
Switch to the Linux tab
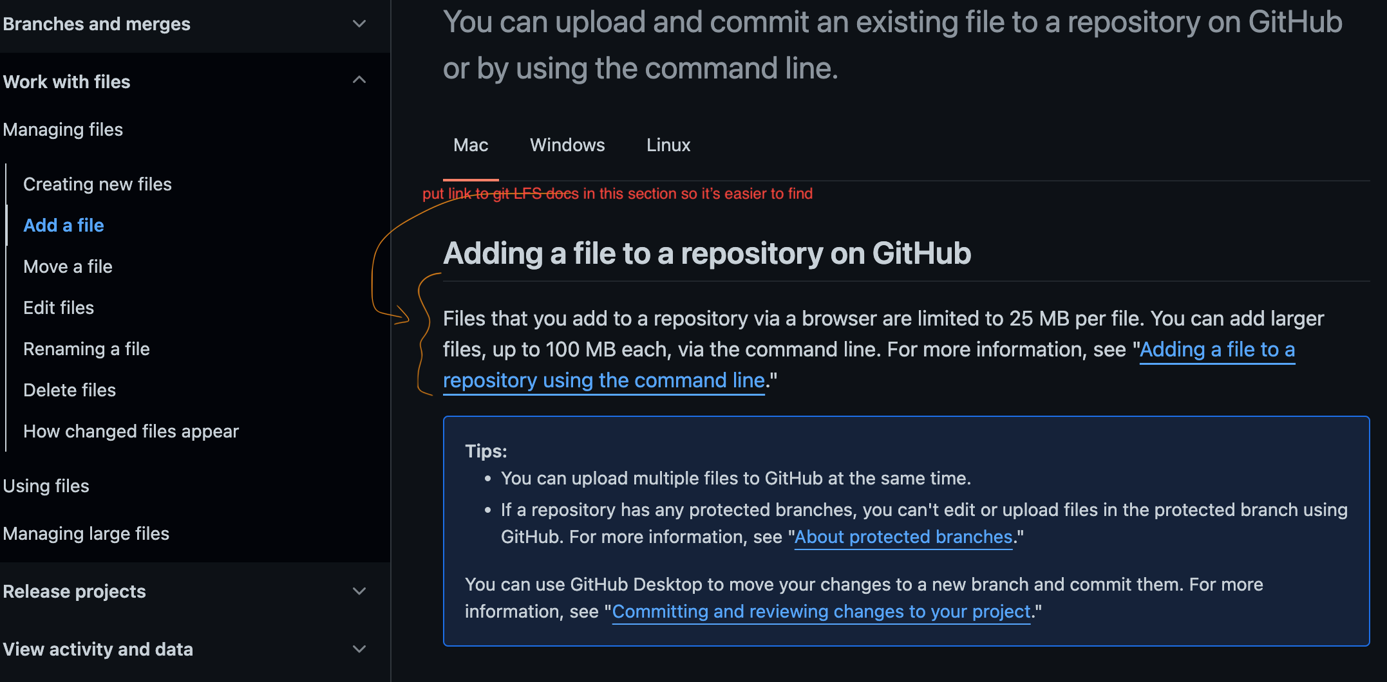point(668,145)
